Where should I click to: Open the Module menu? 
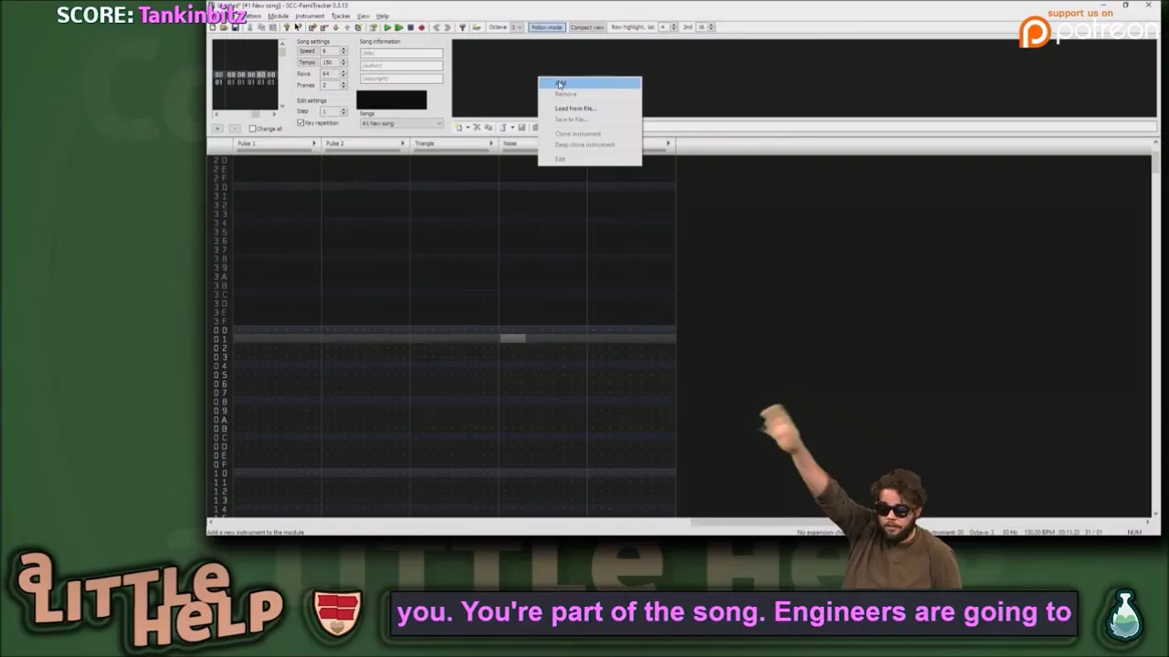(x=279, y=16)
